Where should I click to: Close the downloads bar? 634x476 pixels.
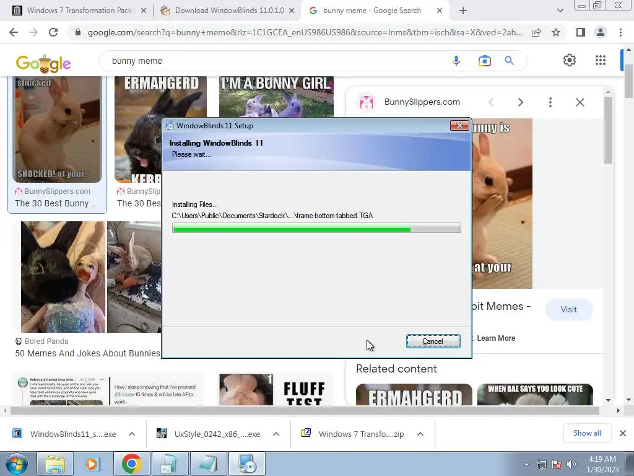623,433
